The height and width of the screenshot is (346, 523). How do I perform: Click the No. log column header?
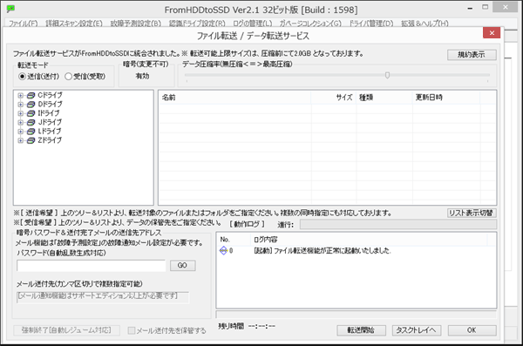234,240
